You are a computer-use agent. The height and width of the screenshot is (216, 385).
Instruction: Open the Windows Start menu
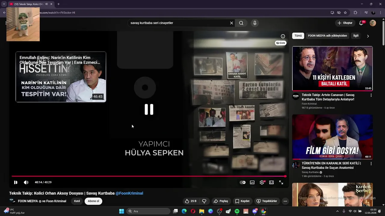122,211
